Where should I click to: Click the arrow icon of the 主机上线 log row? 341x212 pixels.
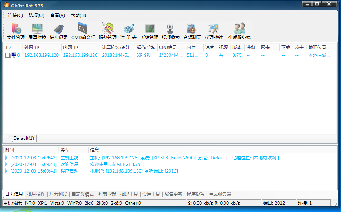(x=6, y=158)
